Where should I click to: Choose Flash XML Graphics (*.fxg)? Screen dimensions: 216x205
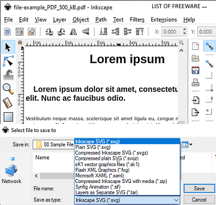pos(127,170)
